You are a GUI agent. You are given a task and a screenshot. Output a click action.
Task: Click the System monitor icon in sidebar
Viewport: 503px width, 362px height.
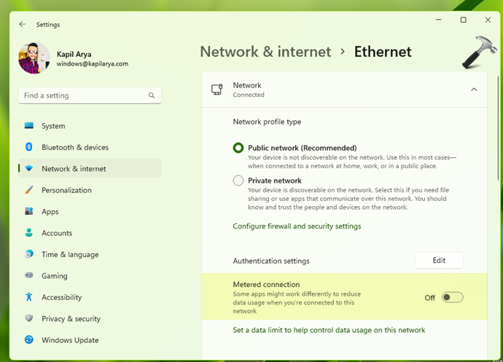pyautogui.click(x=29, y=126)
